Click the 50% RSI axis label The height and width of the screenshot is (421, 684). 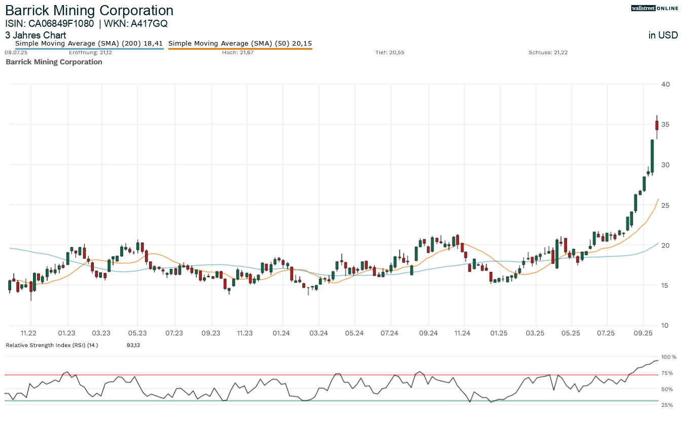(667, 389)
